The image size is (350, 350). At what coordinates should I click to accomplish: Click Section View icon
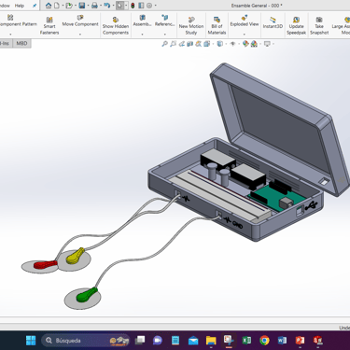(x=189, y=44)
